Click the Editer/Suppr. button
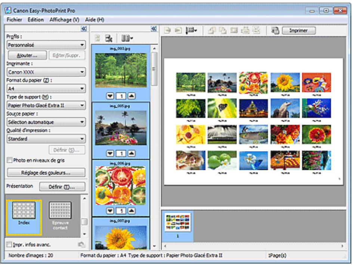Screen dimensions: 352x265 (x=67, y=55)
